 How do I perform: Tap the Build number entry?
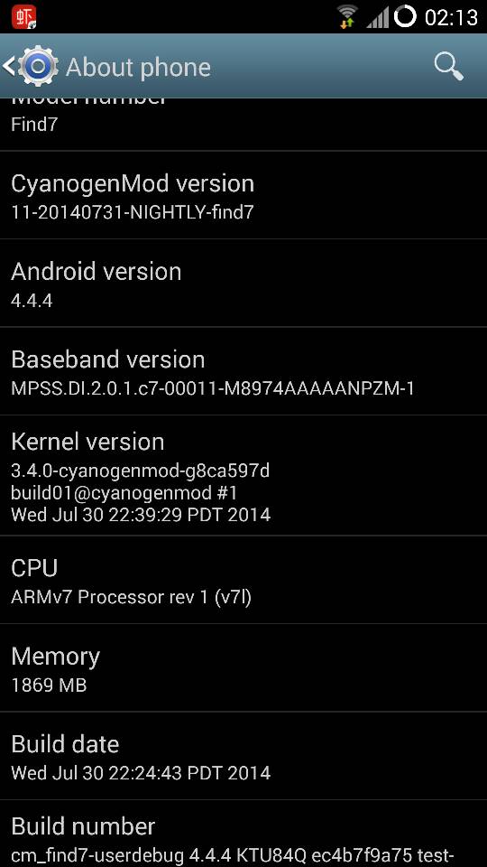pos(243,834)
